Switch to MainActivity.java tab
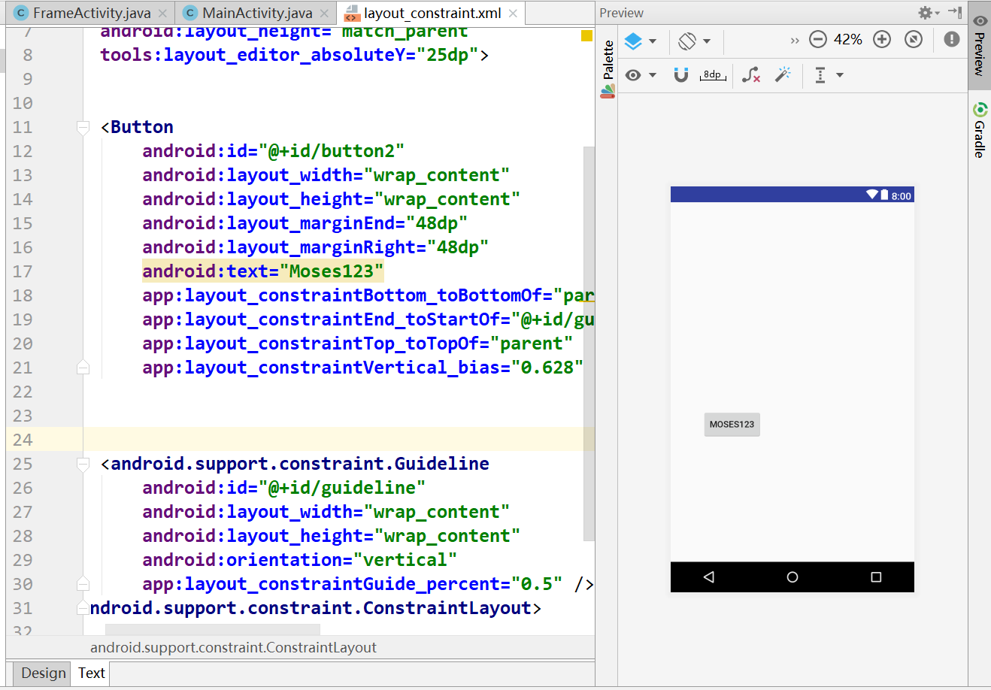This screenshot has width=991, height=690. click(x=257, y=13)
